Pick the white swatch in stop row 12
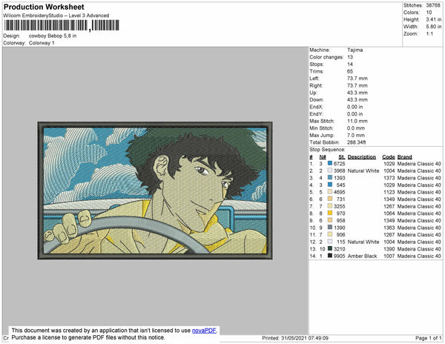The image size is (445, 344). click(x=330, y=242)
